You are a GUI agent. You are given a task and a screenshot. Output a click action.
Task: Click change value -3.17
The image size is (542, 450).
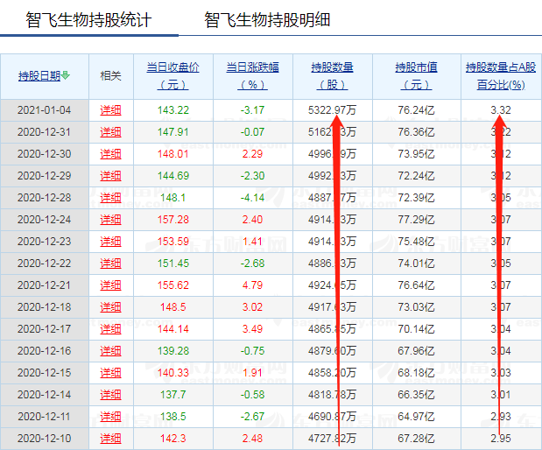[253, 110]
